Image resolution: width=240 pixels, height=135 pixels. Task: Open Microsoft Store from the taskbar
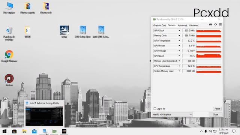14,131
